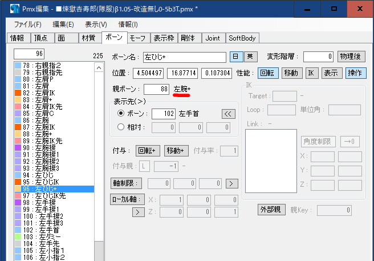
Task: Switch to the 頂点 tab
Action: (42, 38)
